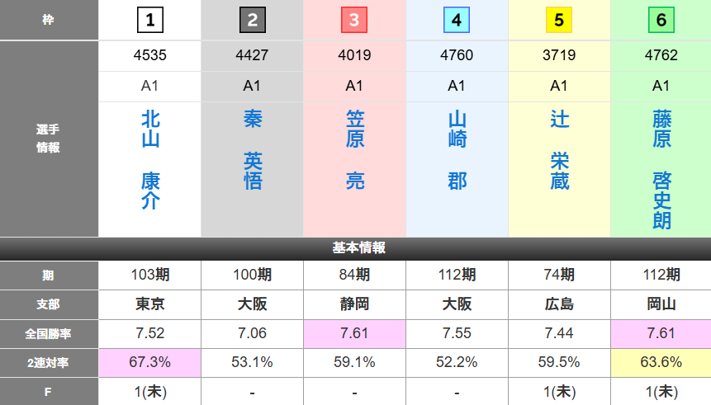This screenshot has height=405, width=711.
Task: Click the red lane 3 number badge
Action: pos(354,20)
